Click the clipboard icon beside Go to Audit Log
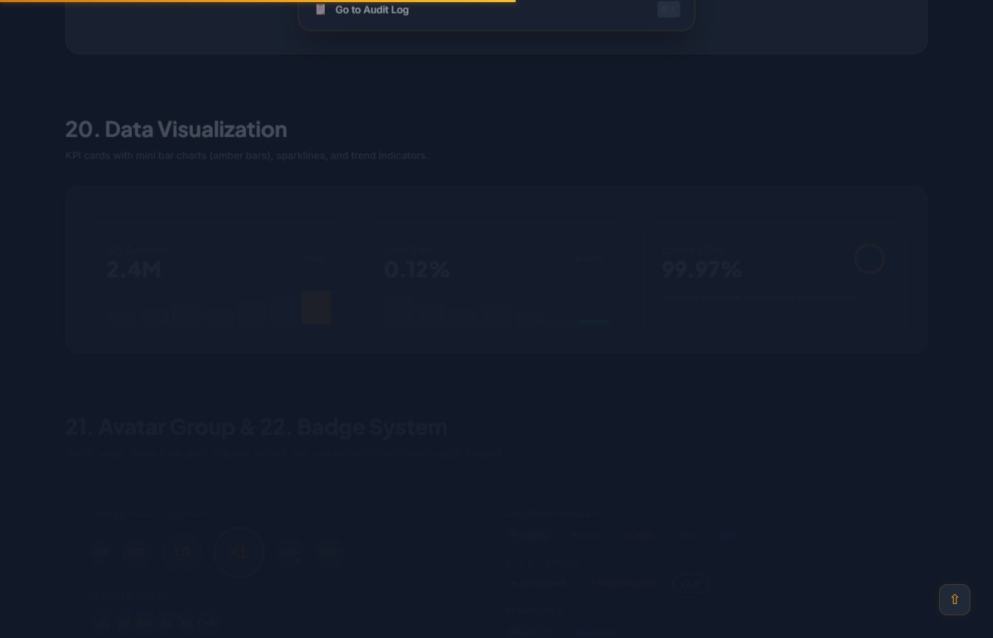The image size is (993, 638). 321,9
